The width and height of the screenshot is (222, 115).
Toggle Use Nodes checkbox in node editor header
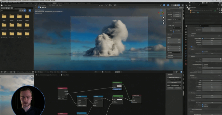[61, 72]
